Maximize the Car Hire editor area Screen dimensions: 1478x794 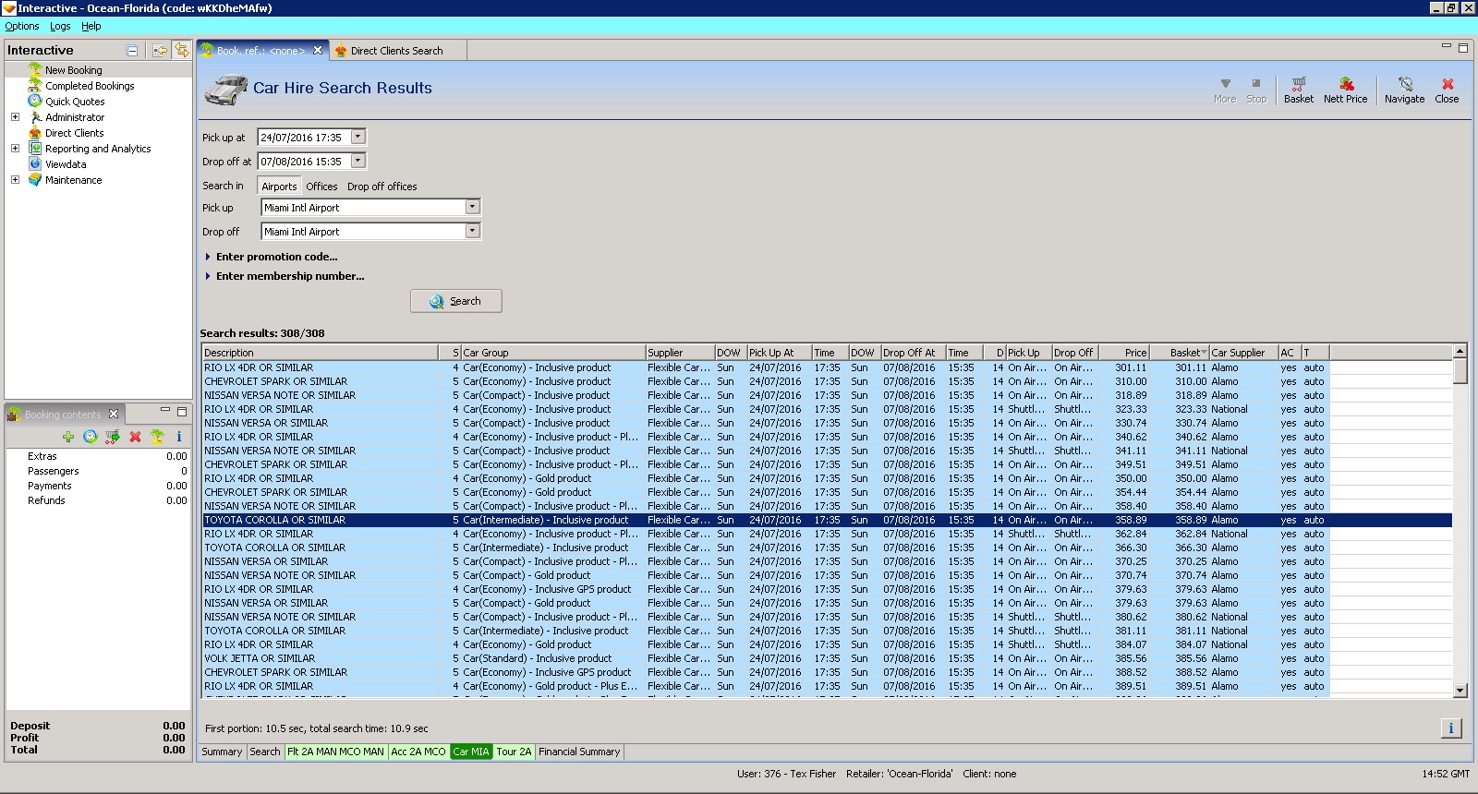pyautogui.click(x=1463, y=48)
